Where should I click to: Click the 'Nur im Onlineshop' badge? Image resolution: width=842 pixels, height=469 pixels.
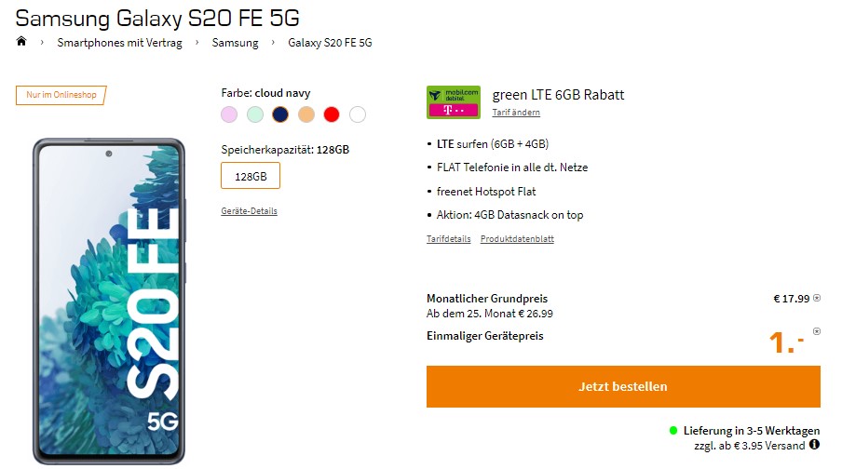click(x=61, y=95)
